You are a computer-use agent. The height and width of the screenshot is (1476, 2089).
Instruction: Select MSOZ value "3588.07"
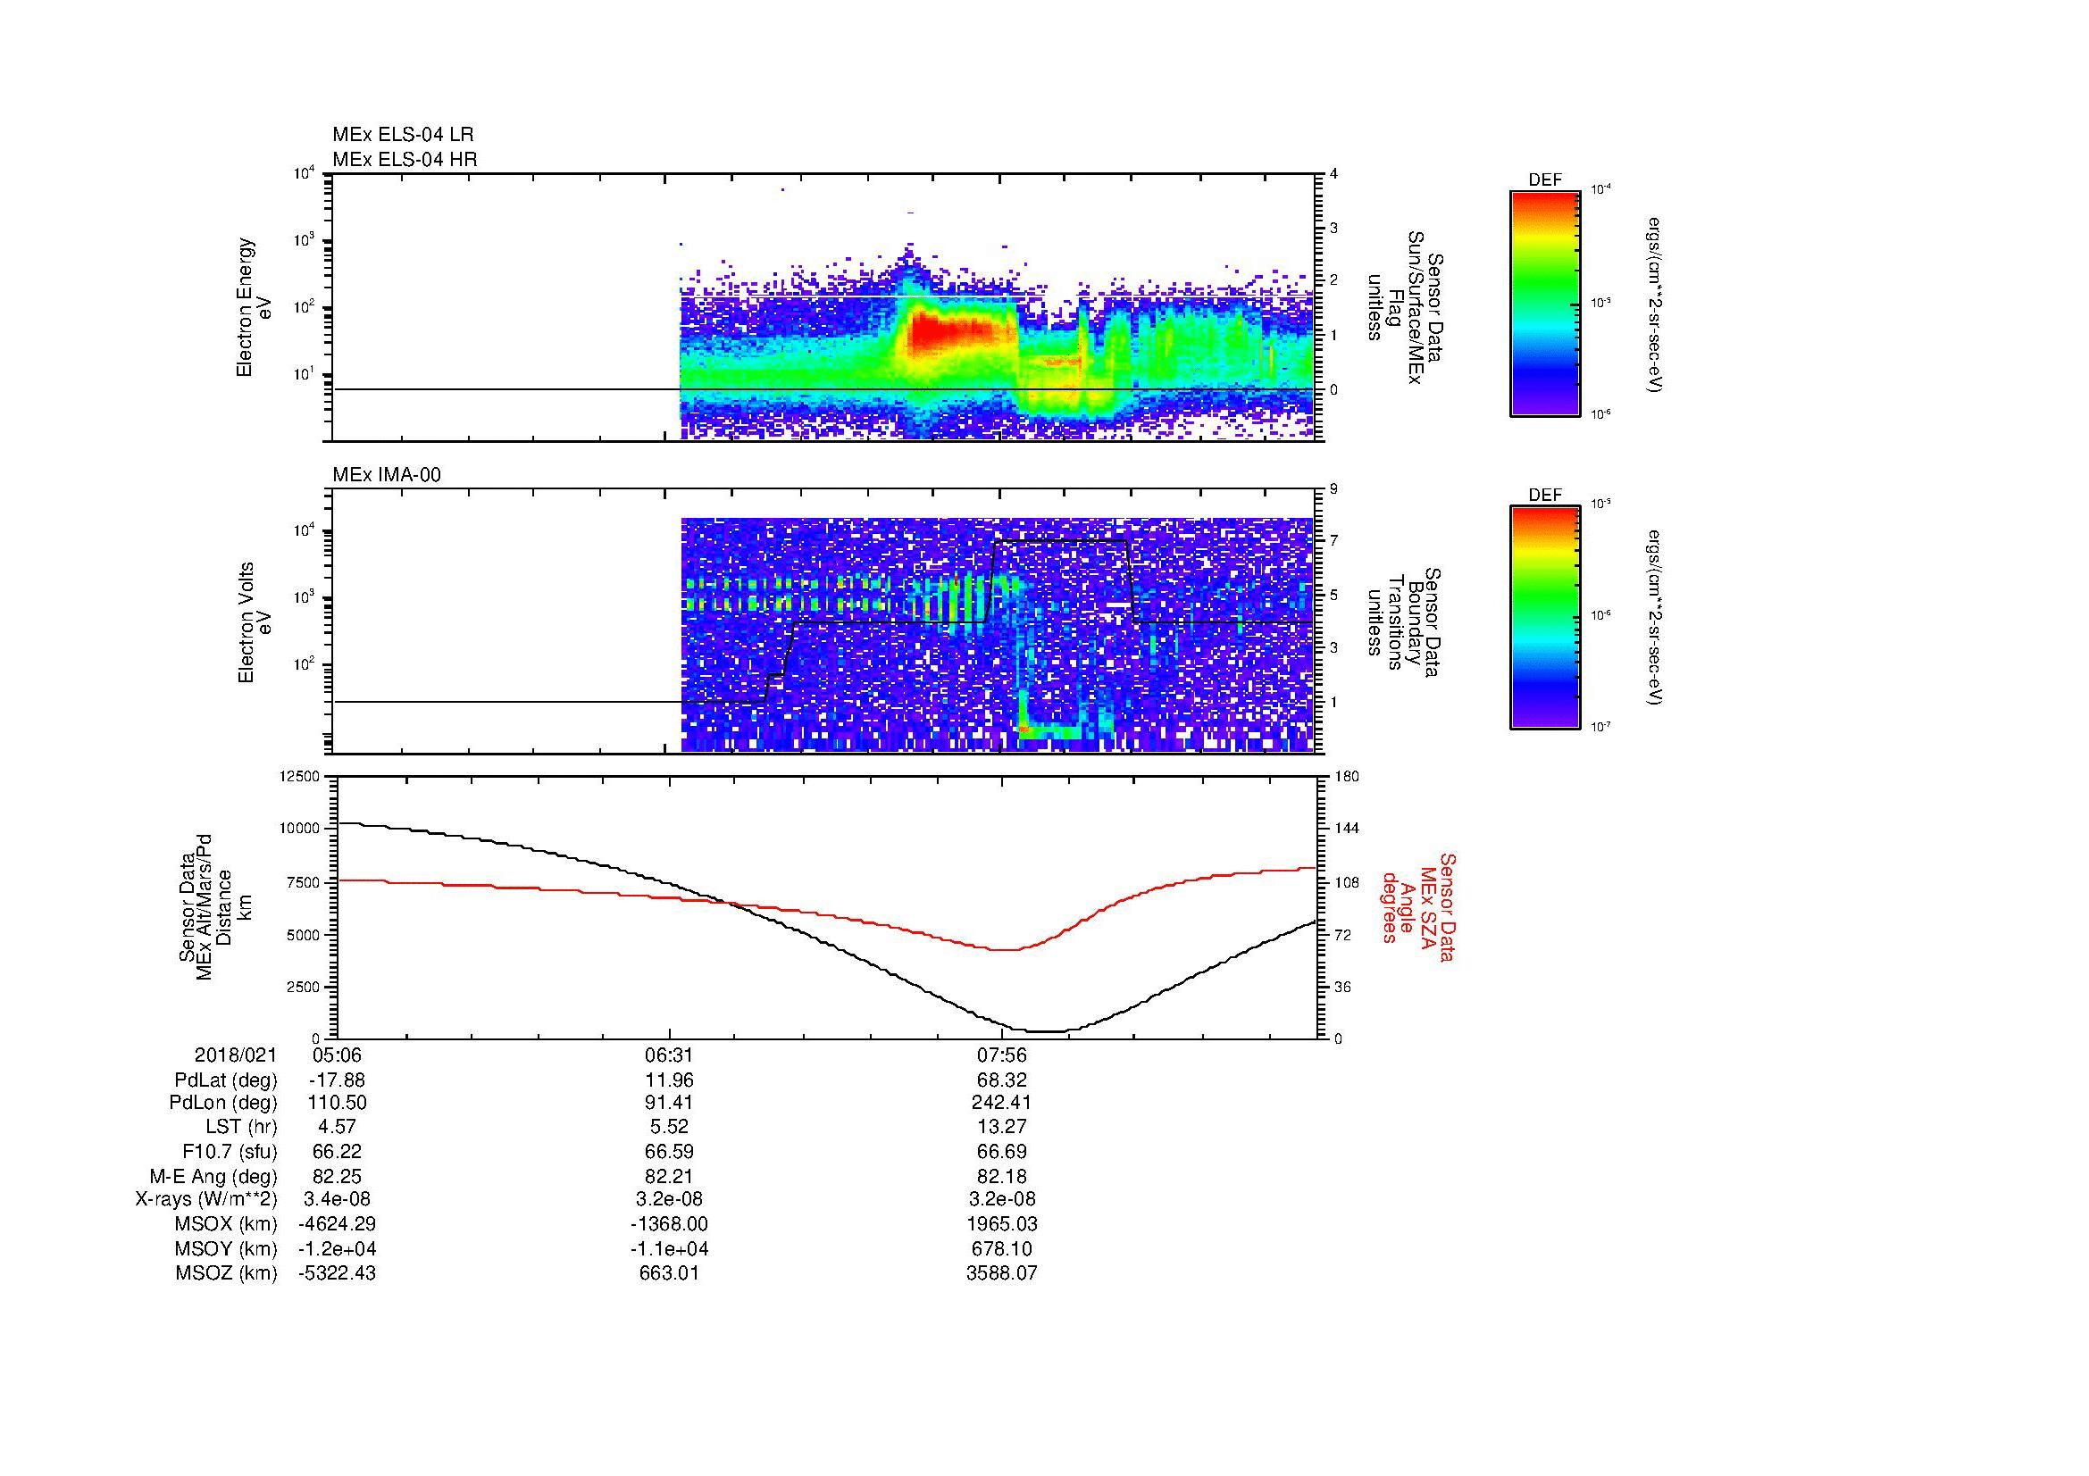point(1002,1273)
